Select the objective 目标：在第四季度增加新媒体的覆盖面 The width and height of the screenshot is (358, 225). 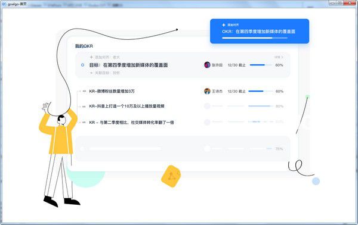coord(128,65)
